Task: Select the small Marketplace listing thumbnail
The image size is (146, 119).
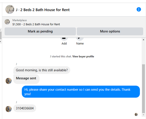Action: pos(7,22)
